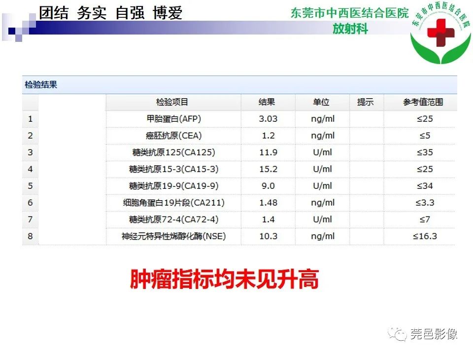Click the 放射科 department label
473x355 pixels.
pos(350,29)
